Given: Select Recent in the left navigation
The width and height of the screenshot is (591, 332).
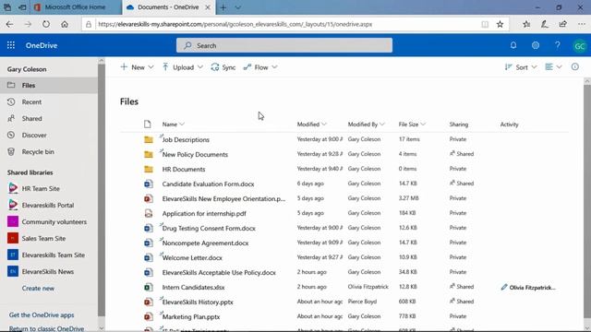Looking at the screenshot, I should pyautogui.click(x=49, y=102).
